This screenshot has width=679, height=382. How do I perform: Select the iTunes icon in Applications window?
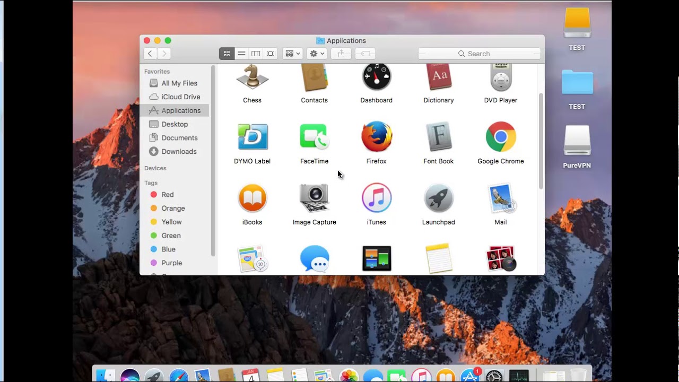[377, 198]
